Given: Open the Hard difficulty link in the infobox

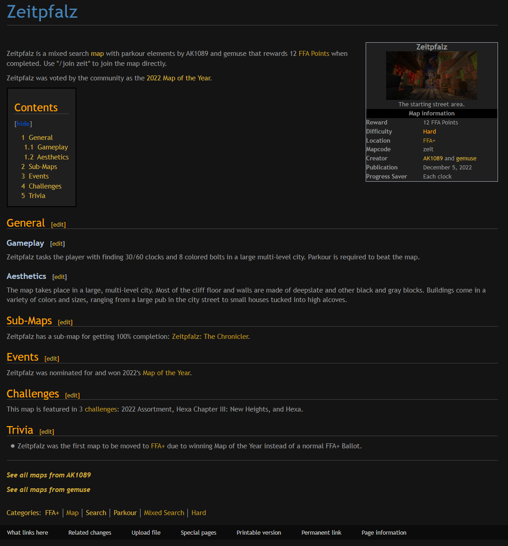Looking at the screenshot, I should (x=429, y=132).
